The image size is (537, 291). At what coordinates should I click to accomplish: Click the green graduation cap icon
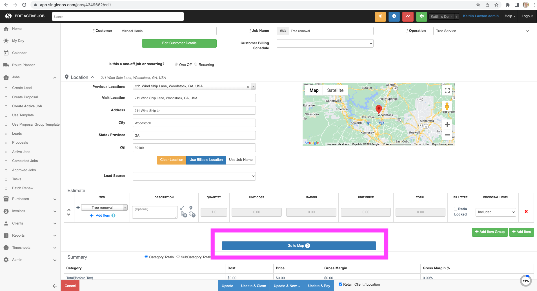click(421, 17)
